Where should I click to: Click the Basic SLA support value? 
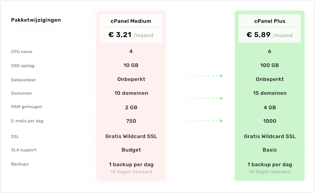coord(269,150)
